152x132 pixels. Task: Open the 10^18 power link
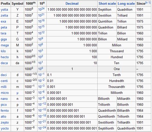41,21
